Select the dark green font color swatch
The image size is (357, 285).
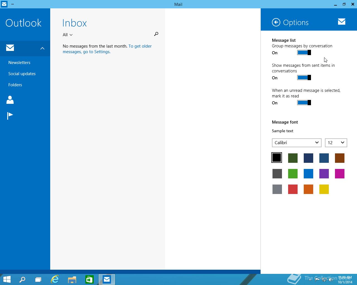(x=293, y=158)
